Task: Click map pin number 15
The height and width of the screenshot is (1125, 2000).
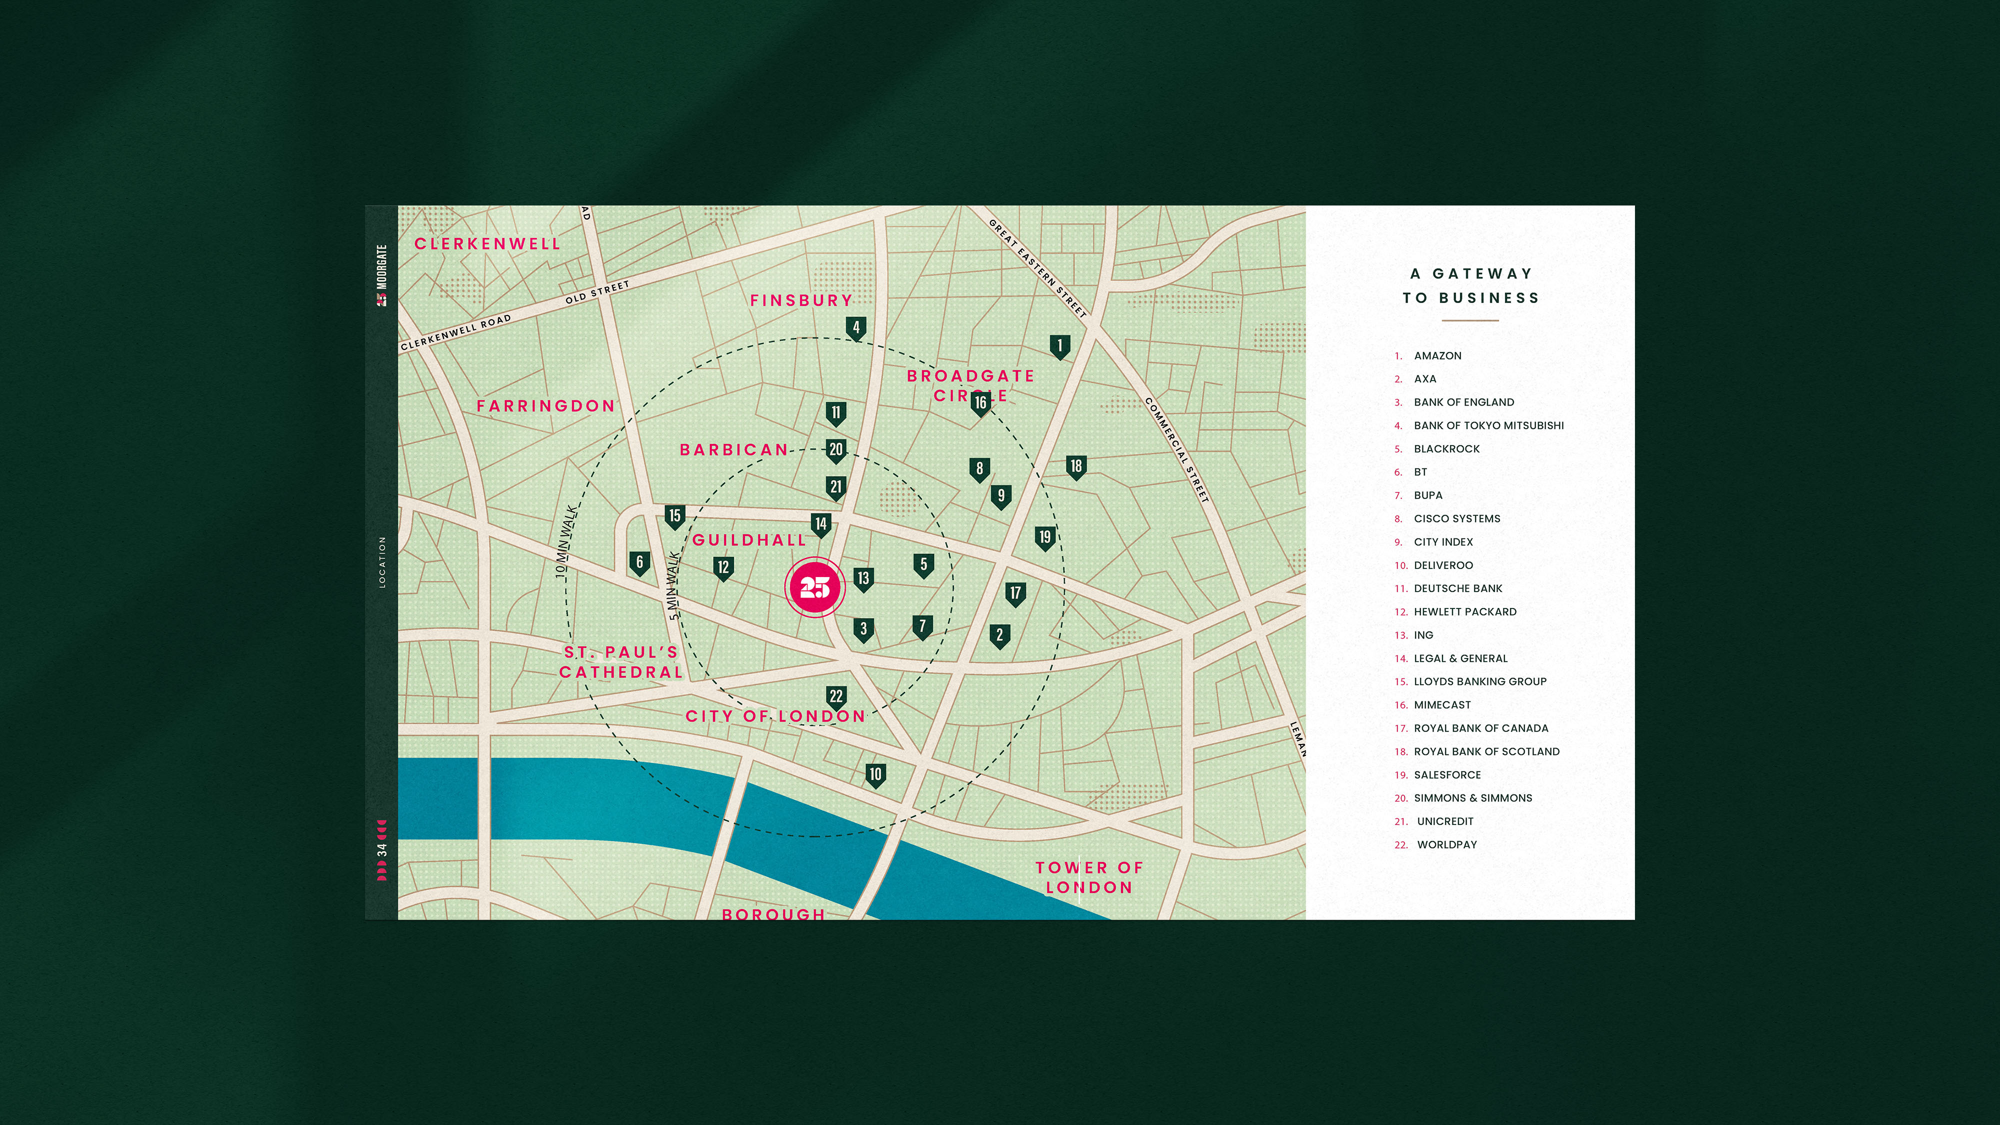Action: tap(674, 515)
